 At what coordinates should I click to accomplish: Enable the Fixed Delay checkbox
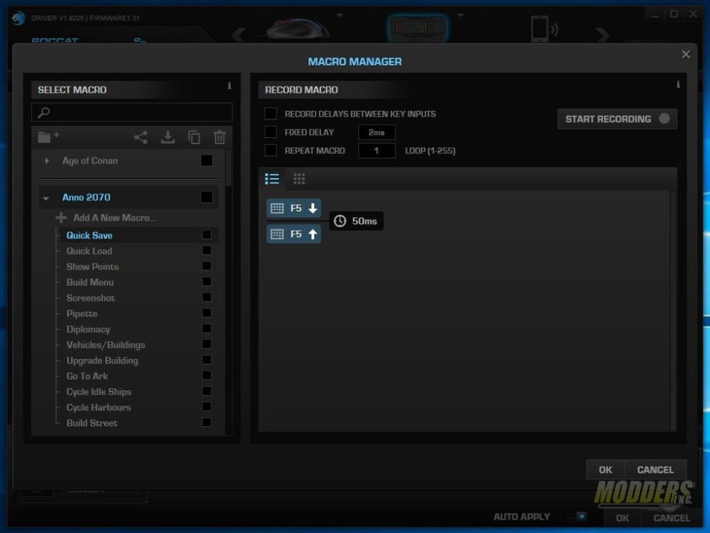271,132
